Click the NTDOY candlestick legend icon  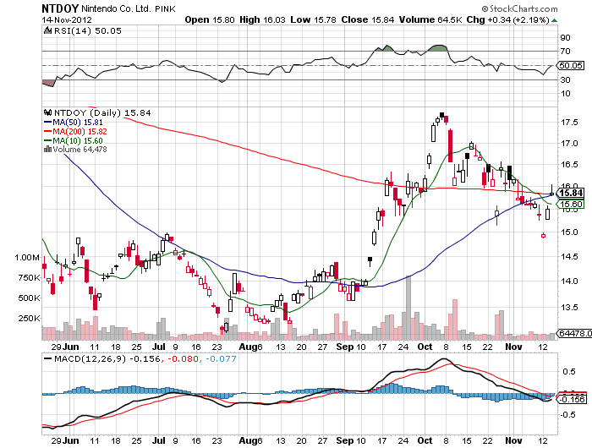(x=47, y=112)
